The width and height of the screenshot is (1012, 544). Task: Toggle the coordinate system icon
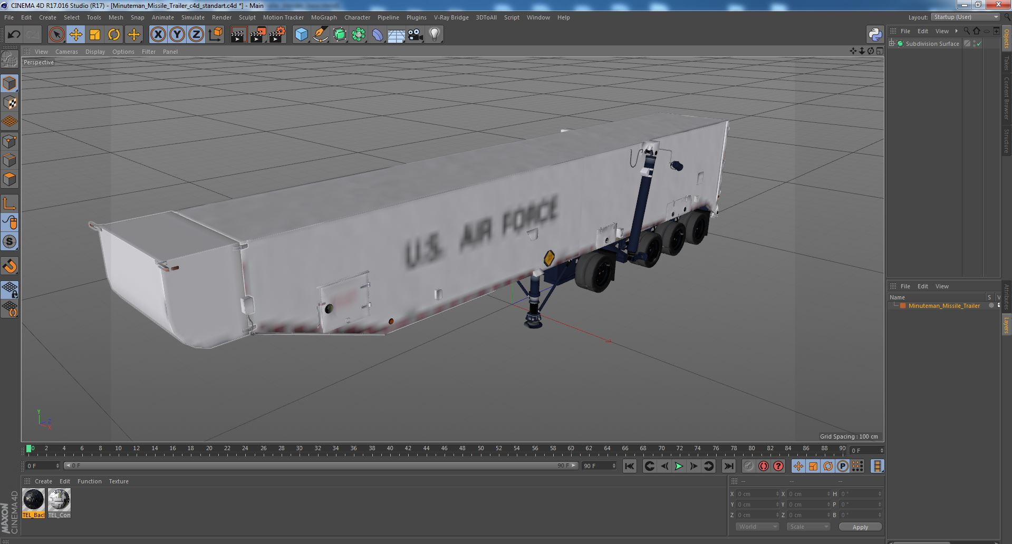[x=216, y=35]
